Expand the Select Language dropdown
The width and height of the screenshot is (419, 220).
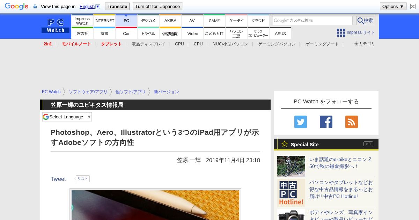pyautogui.click(x=67, y=117)
